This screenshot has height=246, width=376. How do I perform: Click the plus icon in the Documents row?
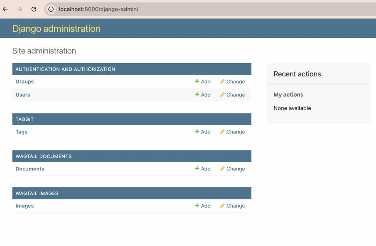[197, 169]
